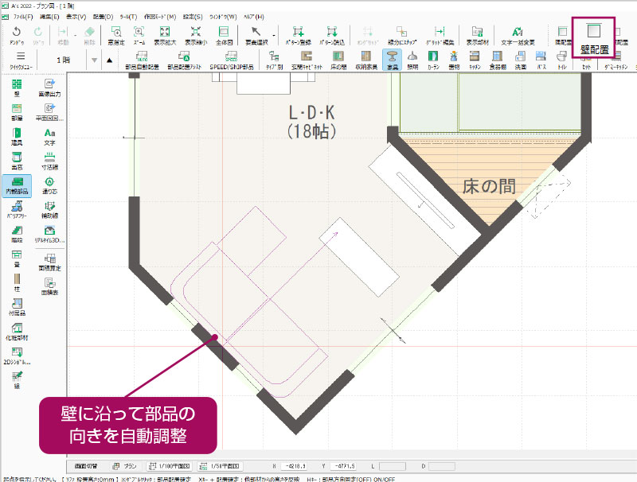Select the 玄関キャビネット parts category

coord(307,60)
